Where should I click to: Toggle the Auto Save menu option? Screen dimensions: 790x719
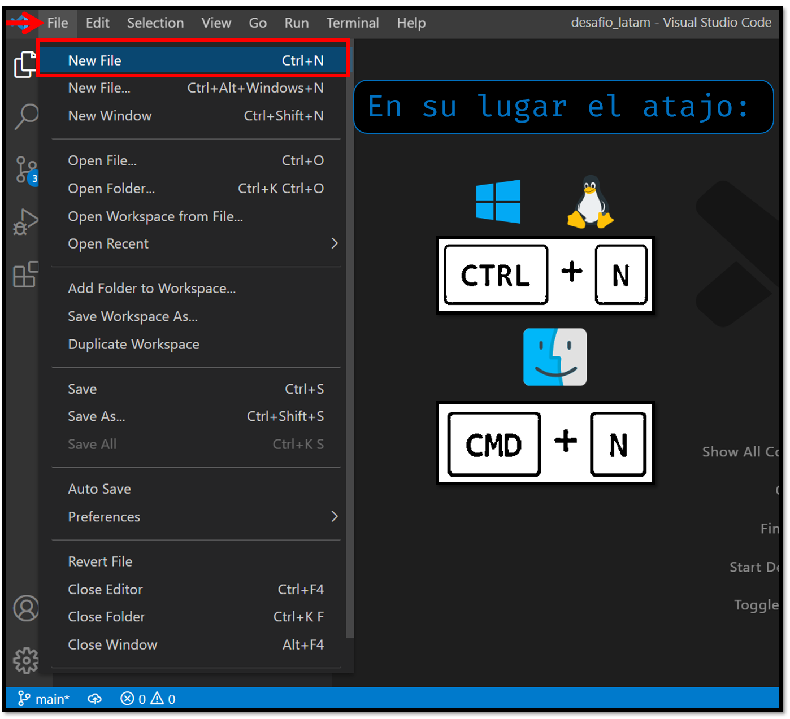(x=196, y=489)
